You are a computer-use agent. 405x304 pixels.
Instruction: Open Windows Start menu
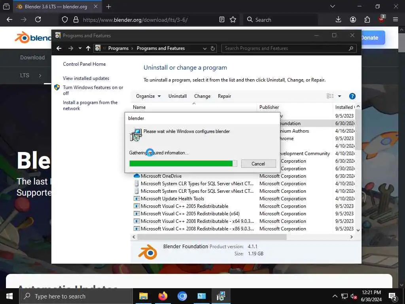(x=9, y=296)
